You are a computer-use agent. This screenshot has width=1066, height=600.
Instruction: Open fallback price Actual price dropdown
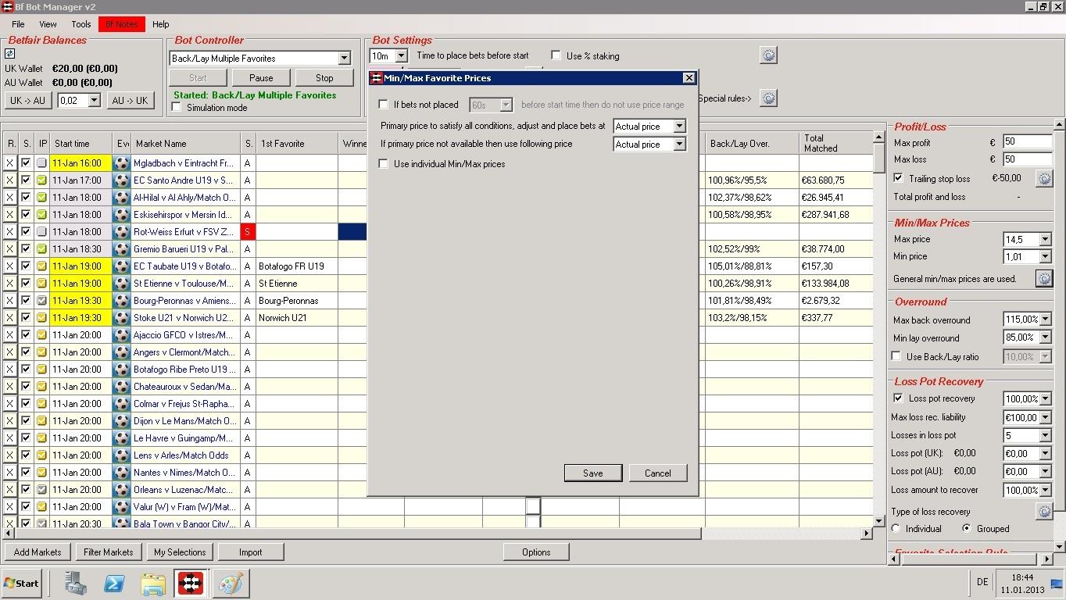tap(679, 145)
